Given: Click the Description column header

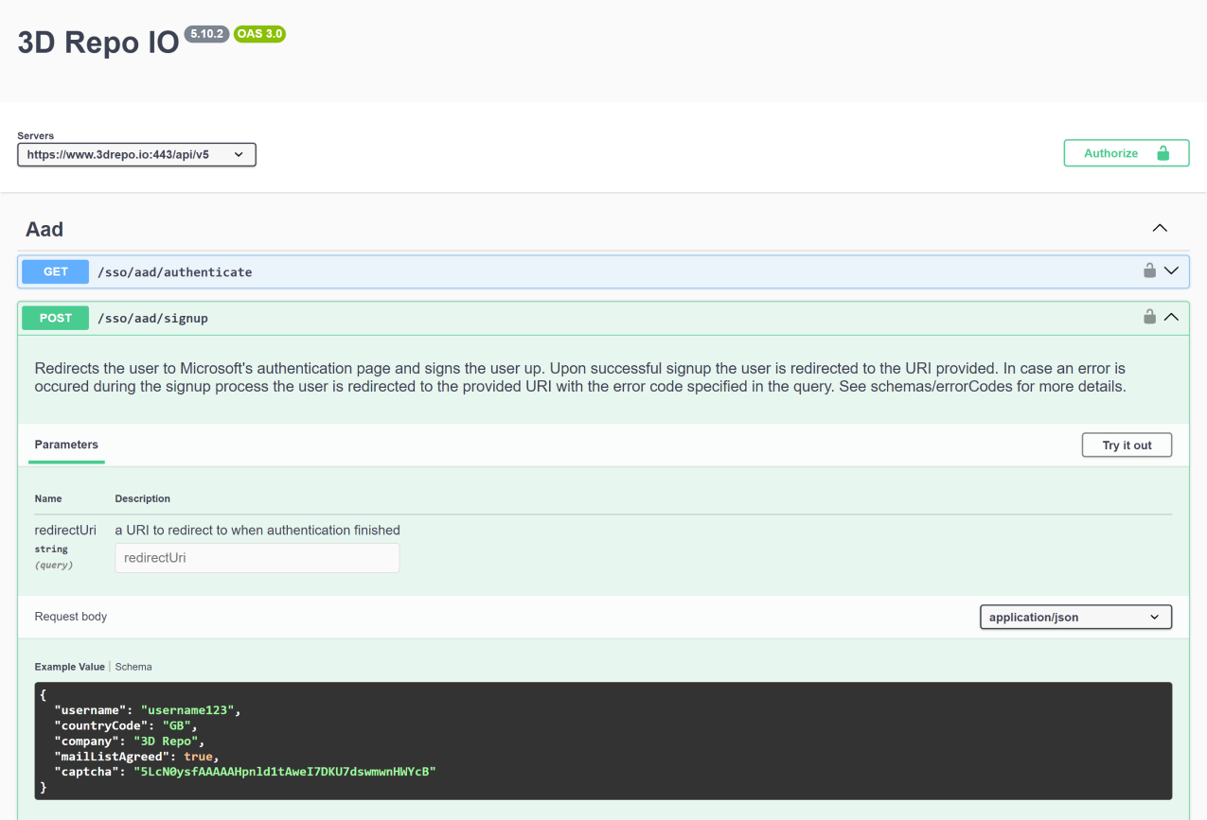Looking at the screenshot, I should 143,498.
